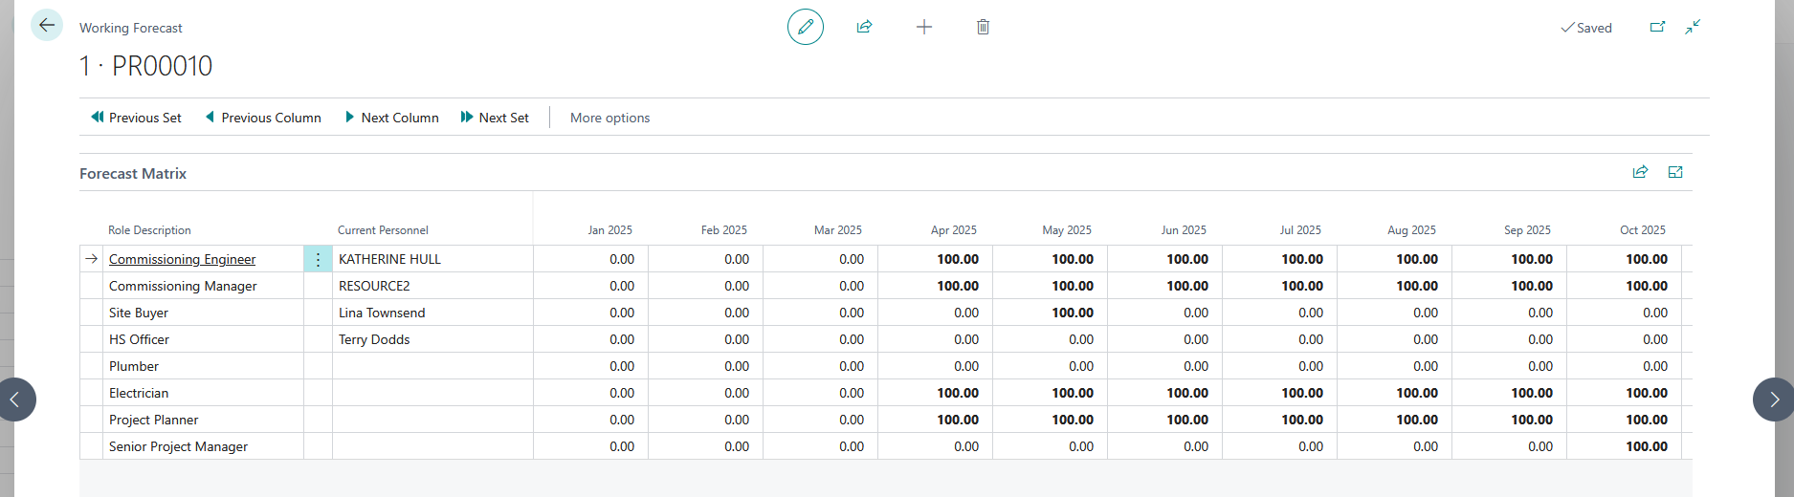The height and width of the screenshot is (497, 1794).
Task: Go to next record arrow
Action: click(x=1774, y=400)
